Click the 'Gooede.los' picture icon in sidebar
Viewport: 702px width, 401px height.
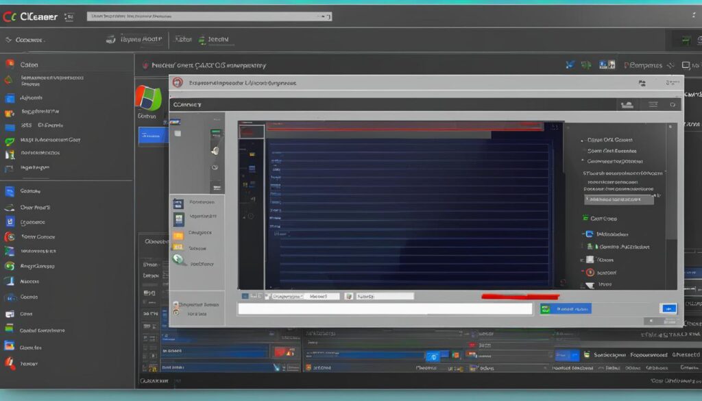coord(10,346)
